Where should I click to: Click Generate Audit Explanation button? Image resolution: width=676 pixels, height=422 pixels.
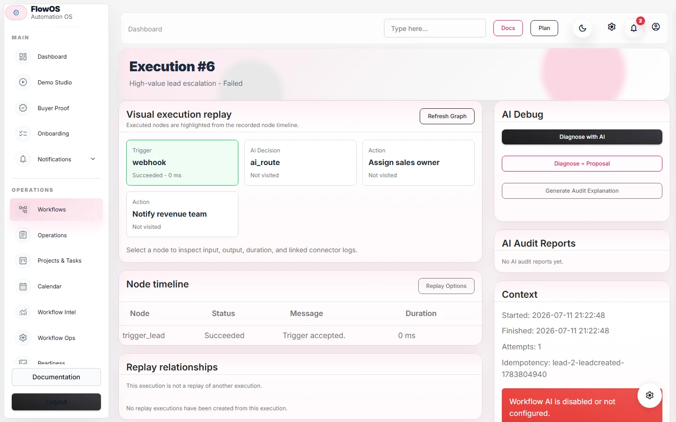(582, 191)
